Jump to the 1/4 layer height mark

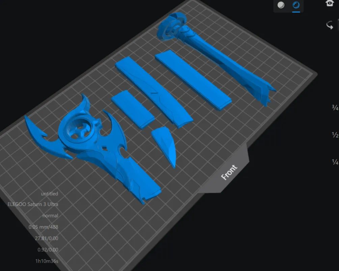coord(335,162)
